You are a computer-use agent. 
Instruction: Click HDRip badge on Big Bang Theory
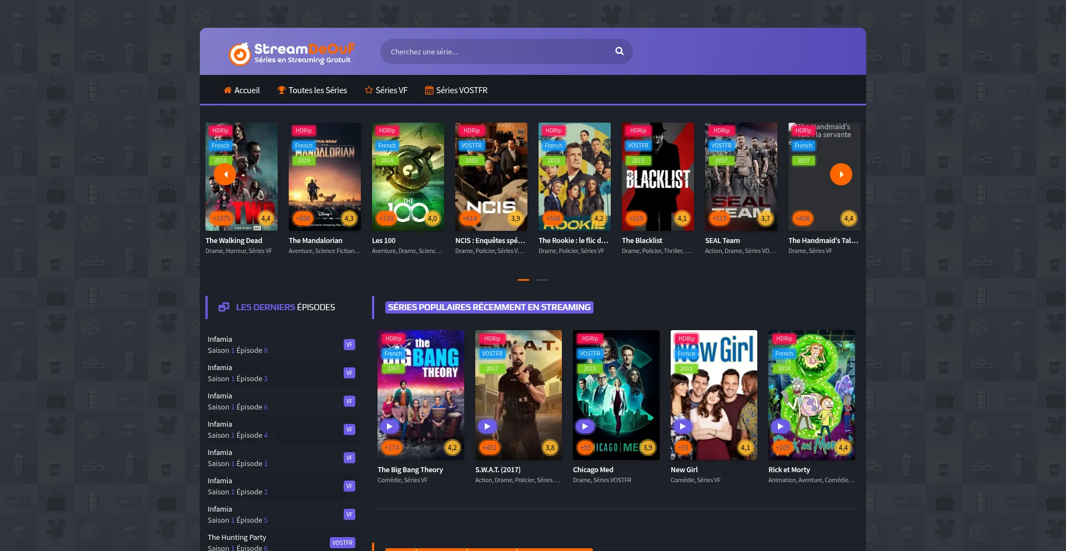(x=393, y=338)
